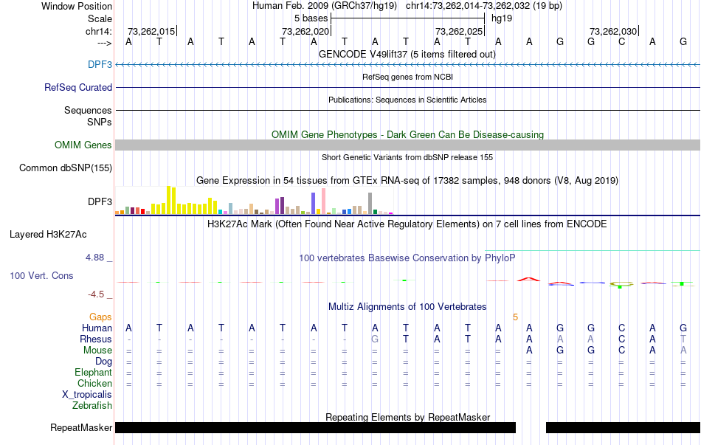Select the X_tropicalis species label
The width and height of the screenshot is (701, 445).
click(x=87, y=395)
